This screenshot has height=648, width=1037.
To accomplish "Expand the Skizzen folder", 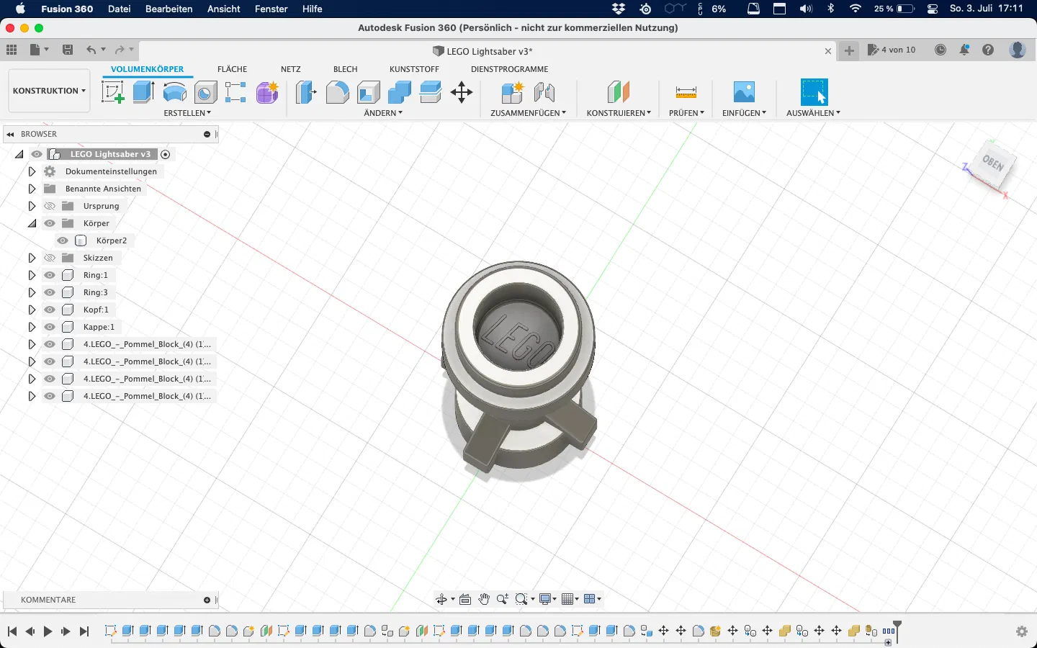I will [x=32, y=258].
